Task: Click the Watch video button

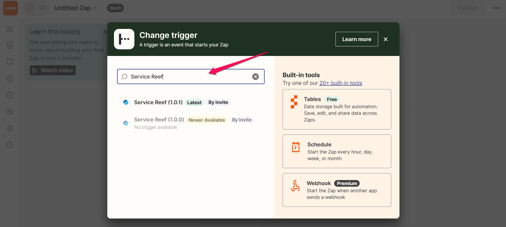Action: click(53, 70)
